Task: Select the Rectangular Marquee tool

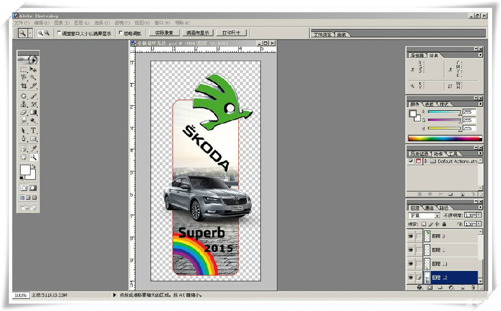Action: point(23,70)
